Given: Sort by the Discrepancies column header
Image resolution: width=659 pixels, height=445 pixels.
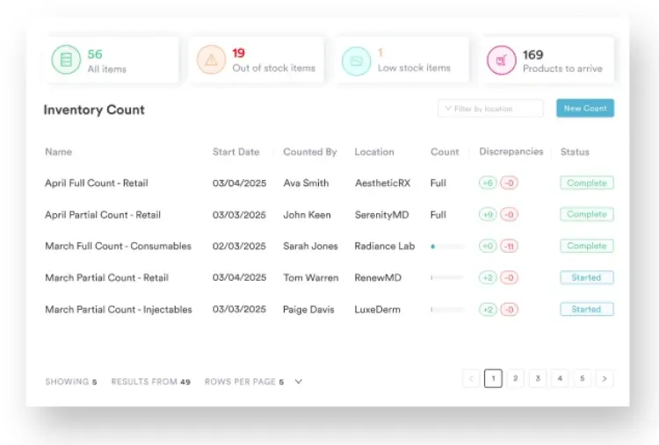Looking at the screenshot, I should coord(511,152).
